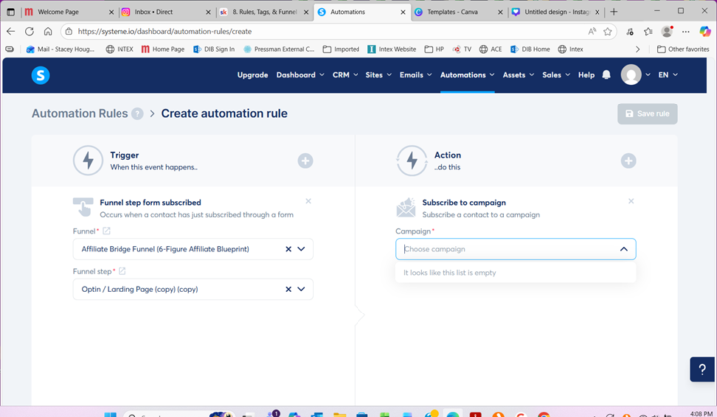
Task: Open the EN language selector
Action: tap(667, 75)
